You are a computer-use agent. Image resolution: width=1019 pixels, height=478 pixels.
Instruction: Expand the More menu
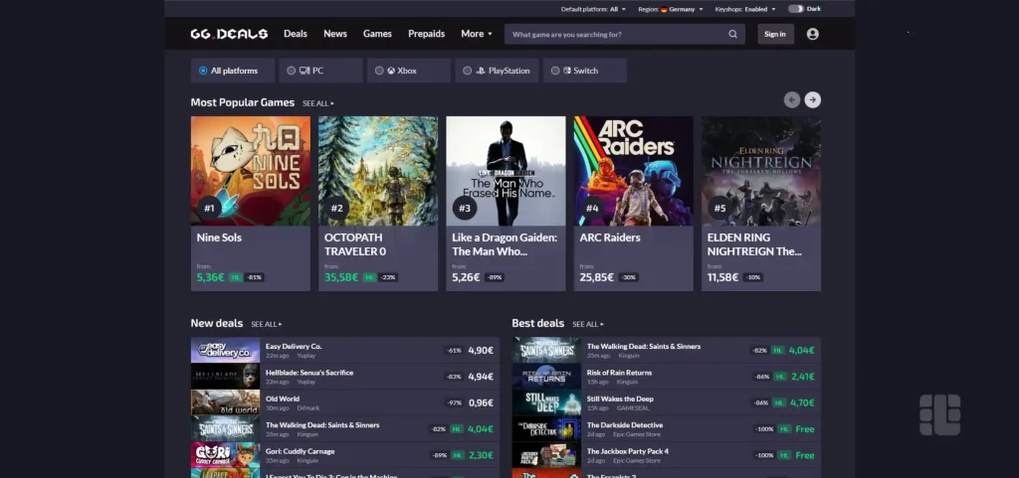[x=477, y=34]
